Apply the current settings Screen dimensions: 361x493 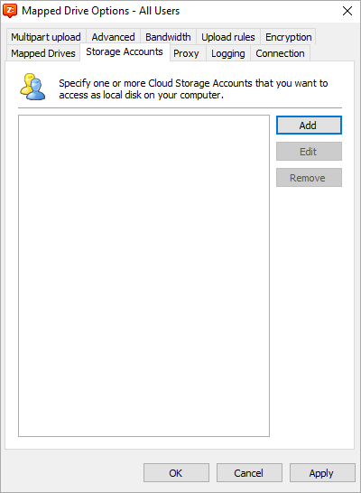pos(322,472)
